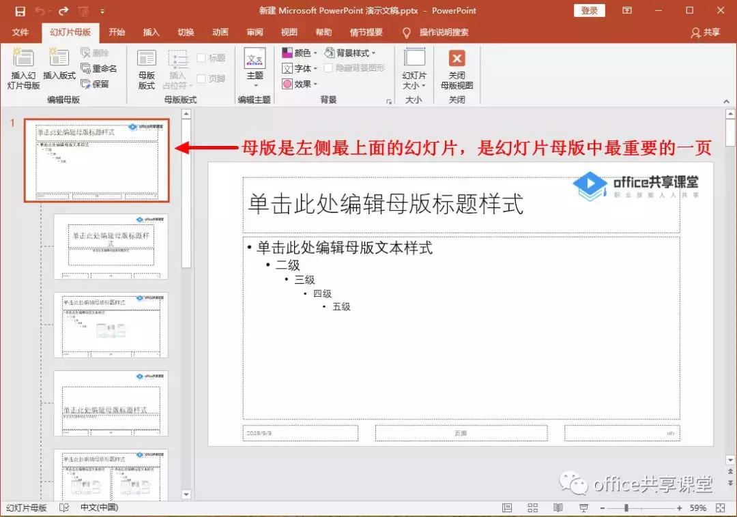
Task: Switch to Animations (动画) tab
Action: click(220, 33)
